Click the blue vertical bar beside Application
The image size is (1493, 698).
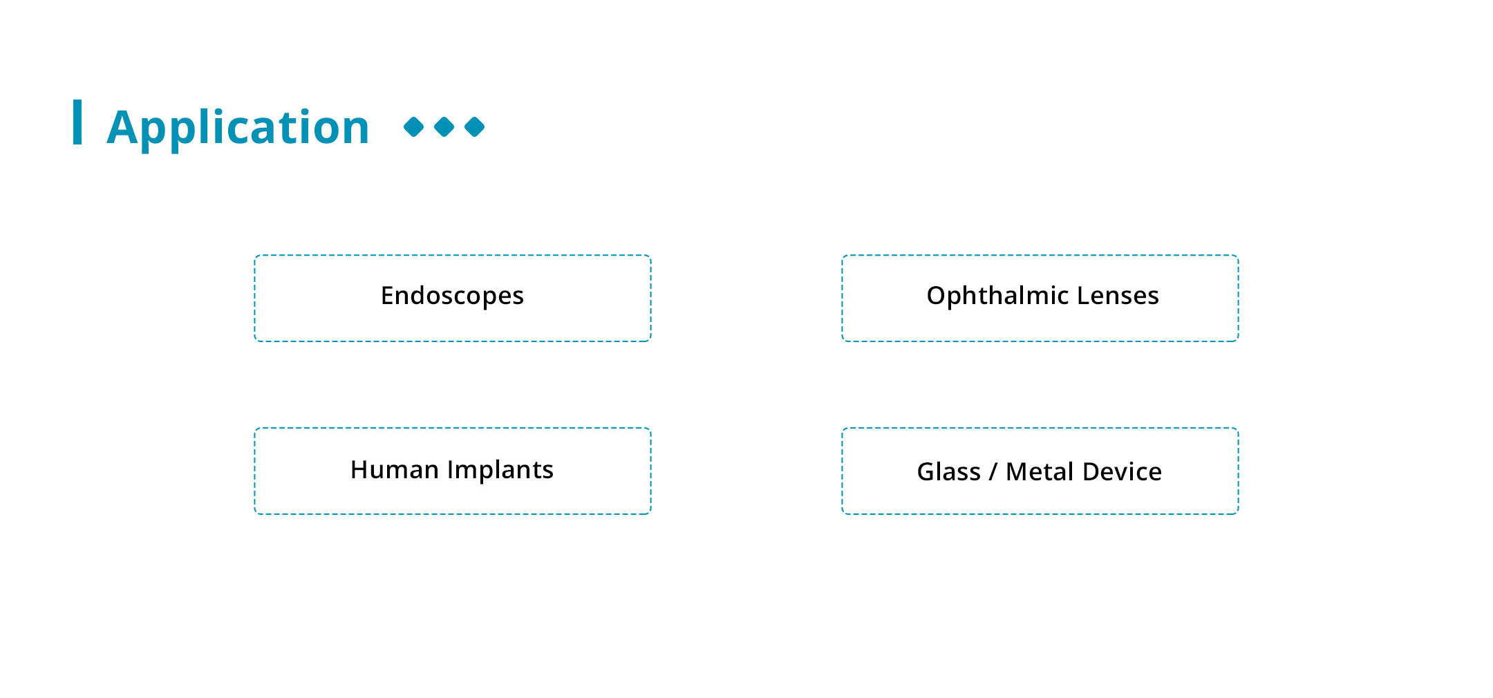77,122
